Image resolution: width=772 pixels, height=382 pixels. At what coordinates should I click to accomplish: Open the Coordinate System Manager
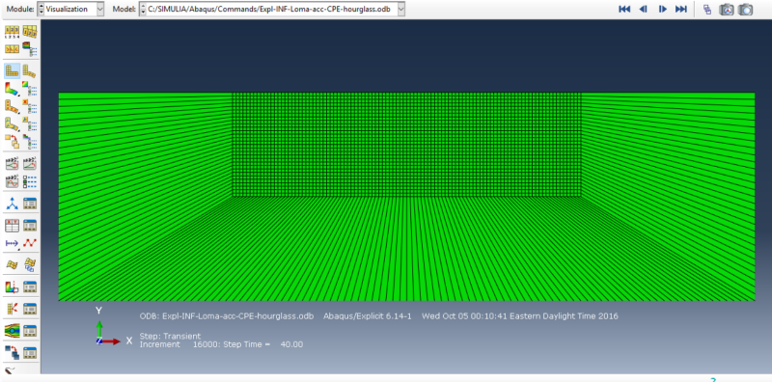(30, 204)
